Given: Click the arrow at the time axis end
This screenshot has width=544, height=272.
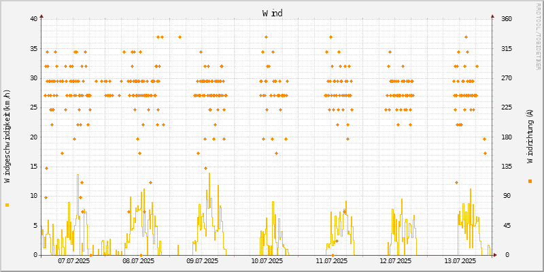Looking at the screenshot, I should (x=496, y=255).
